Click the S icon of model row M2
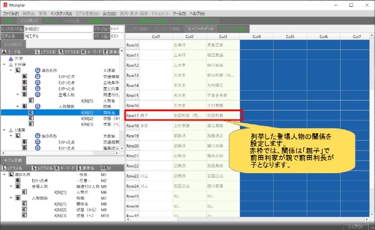The width and height of the screenshot is (375, 230). [17, 181]
